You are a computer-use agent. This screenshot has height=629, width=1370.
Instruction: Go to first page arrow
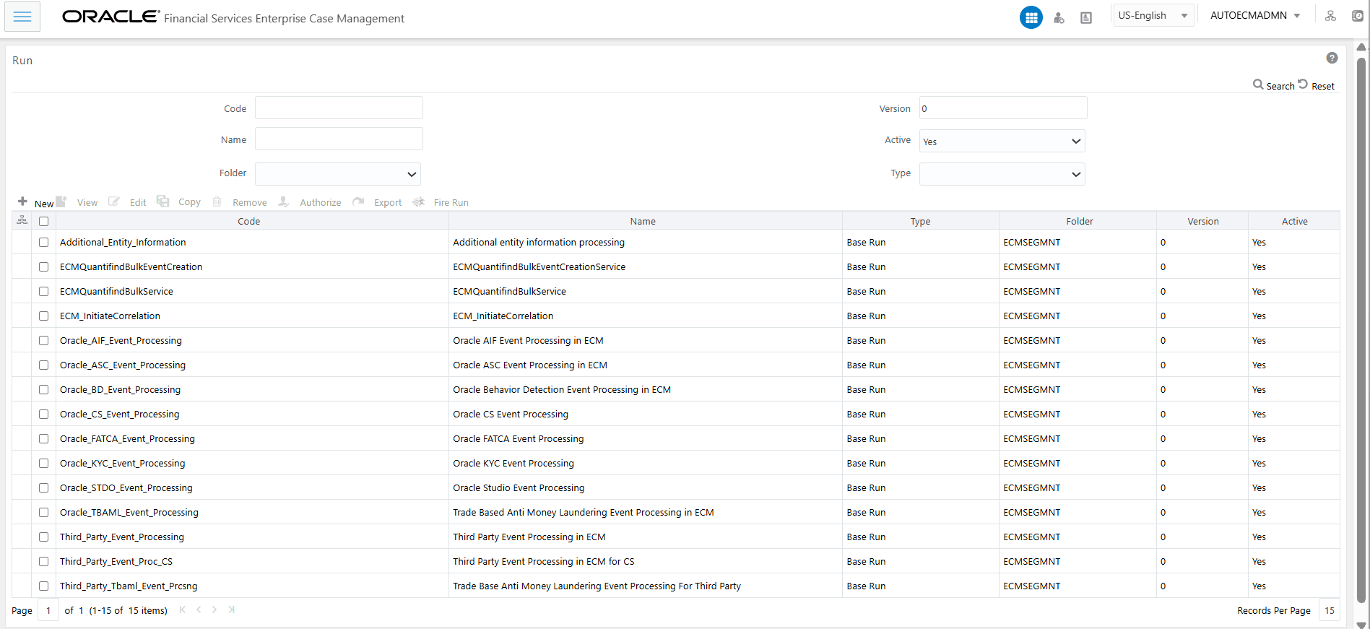182,610
